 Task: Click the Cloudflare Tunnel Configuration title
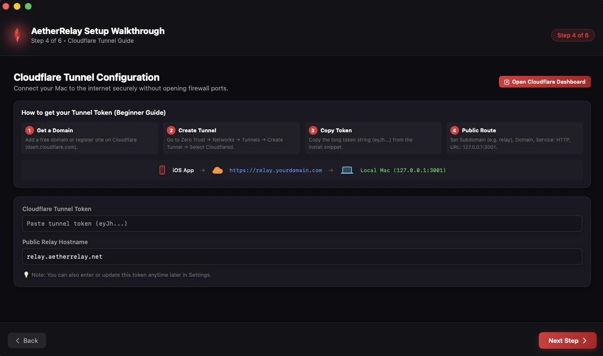(x=87, y=77)
